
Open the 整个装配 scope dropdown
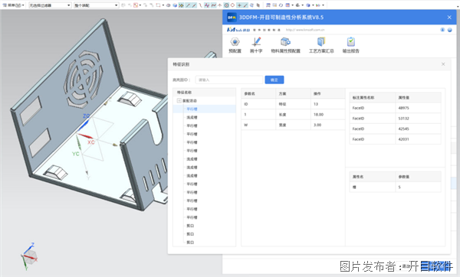pos(96,5)
